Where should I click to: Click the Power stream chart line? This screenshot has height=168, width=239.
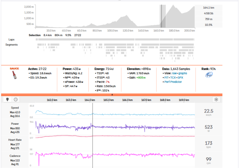[133, 127]
